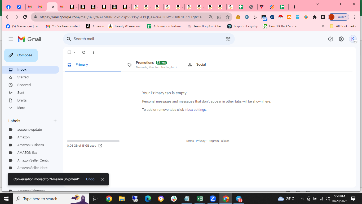Click the Compose button
Image resolution: width=362 pixels, height=204 pixels.
21,55
